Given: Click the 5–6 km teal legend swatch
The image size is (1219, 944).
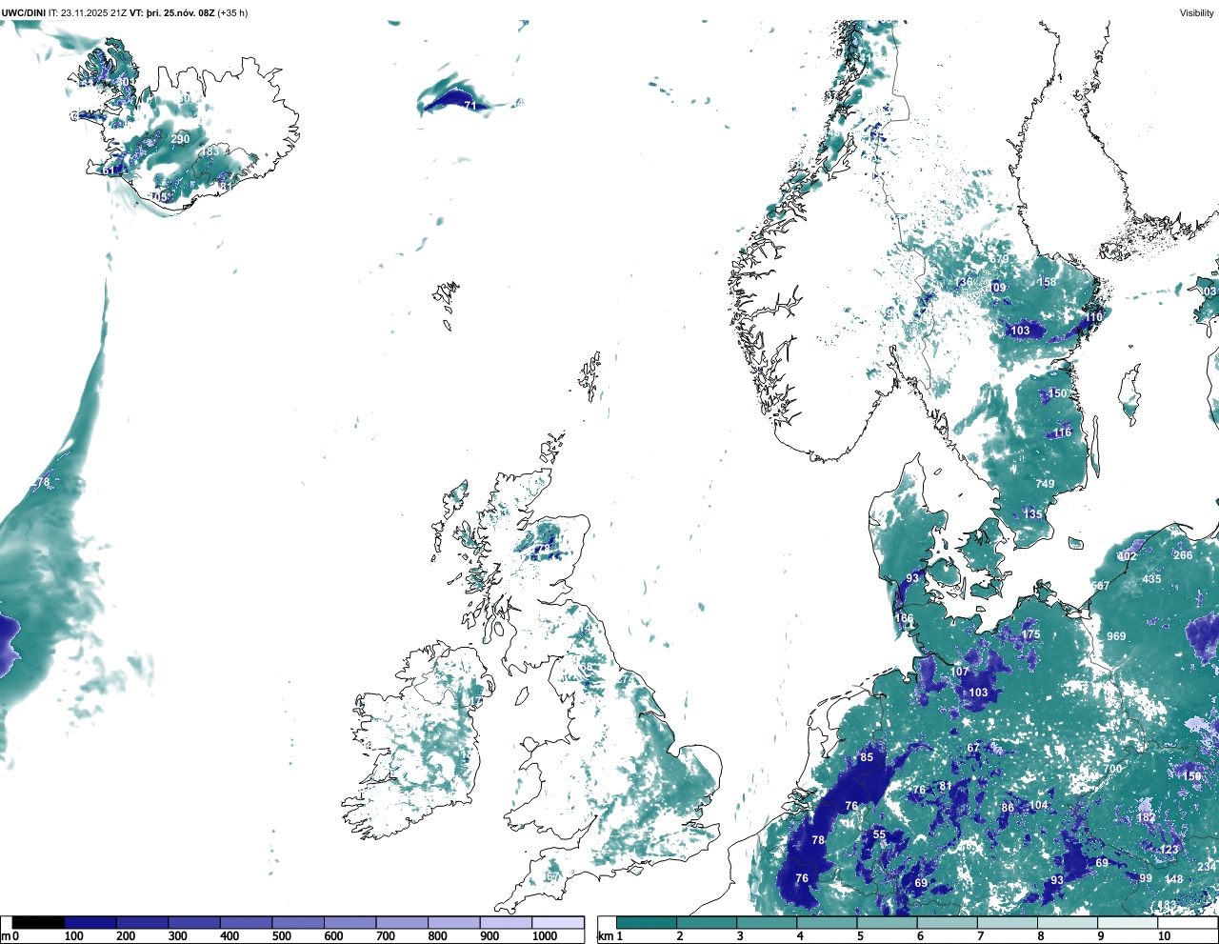Looking at the screenshot, I should [x=888, y=922].
